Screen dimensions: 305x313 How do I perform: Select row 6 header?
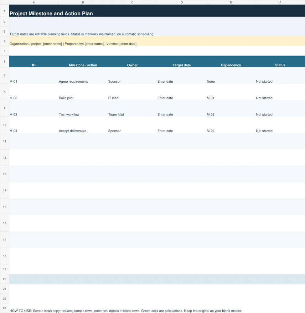tap(5, 61)
